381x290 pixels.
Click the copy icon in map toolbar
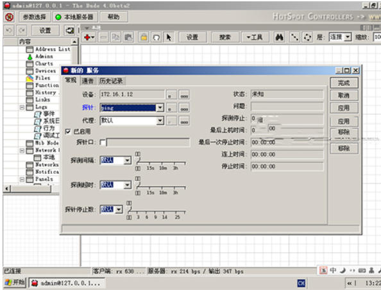pyautogui.click(x=116, y=37)
